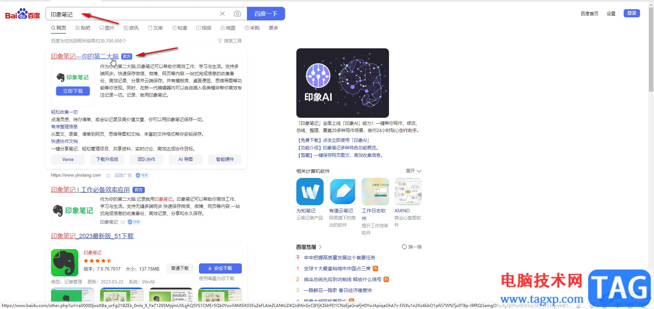Screen dimensions: 654x309
Task: Click the AI 导图 button
Action: pyautogui.click(x=186, y=159)
